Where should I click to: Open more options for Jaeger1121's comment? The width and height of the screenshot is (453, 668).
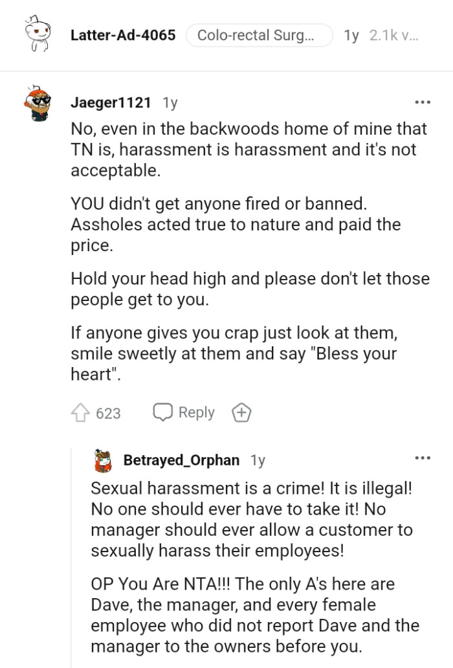[422, 102]
